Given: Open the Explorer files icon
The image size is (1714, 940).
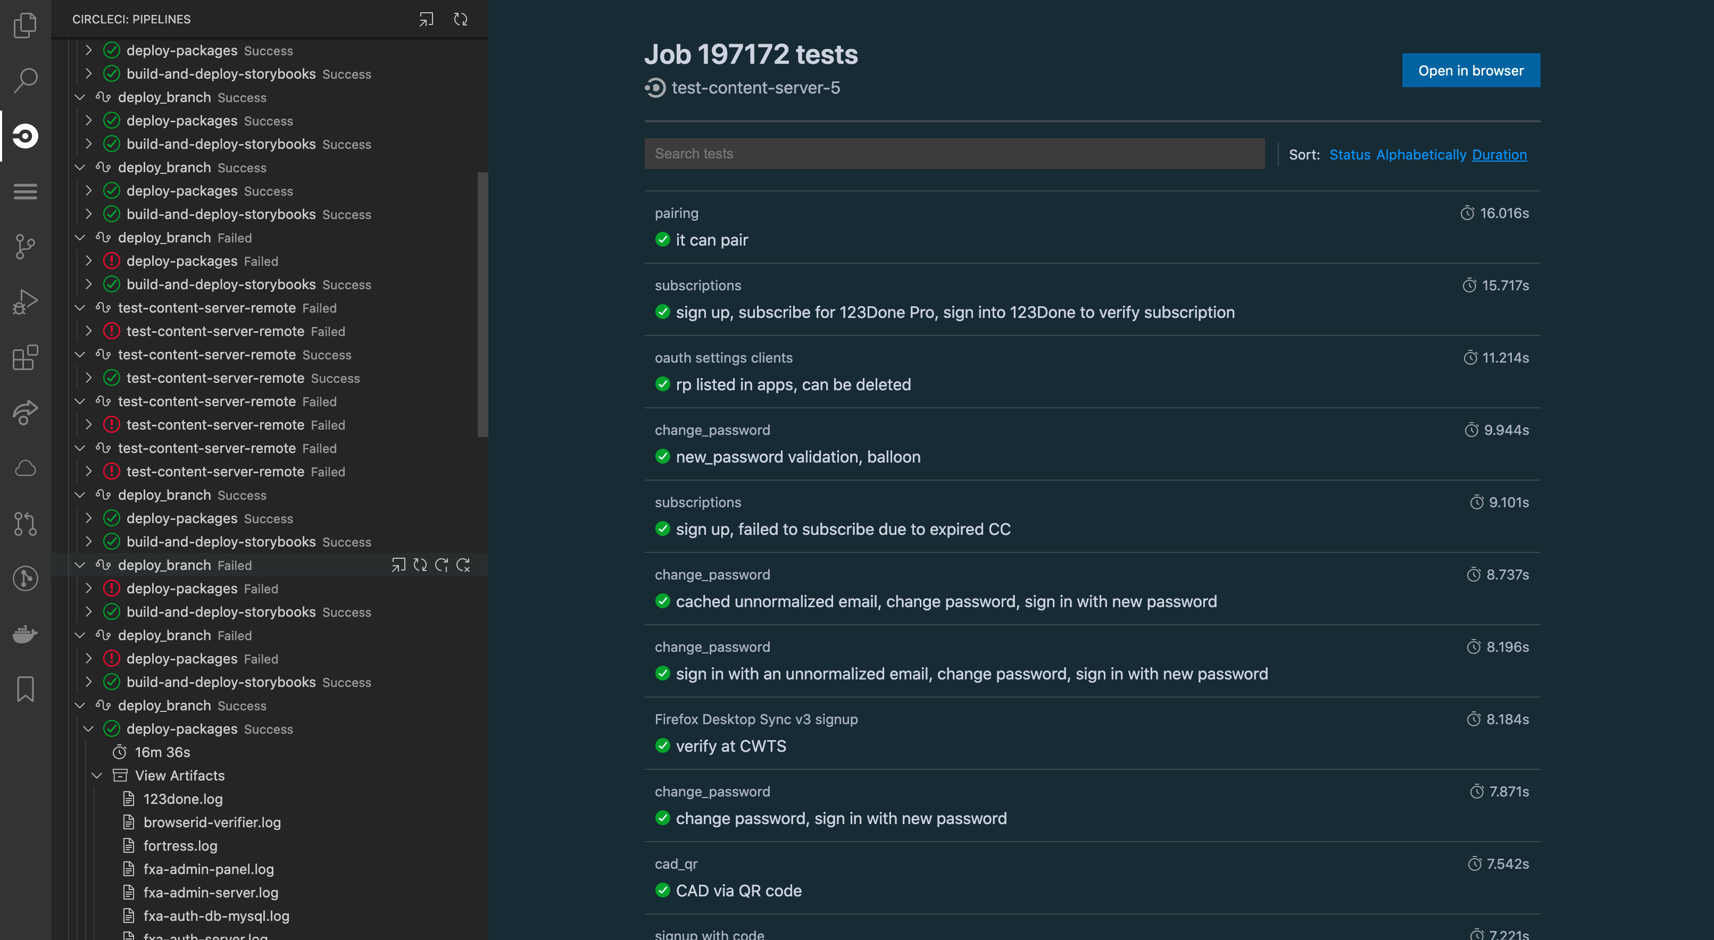Looking at the screenshot, I should (26, 26).
